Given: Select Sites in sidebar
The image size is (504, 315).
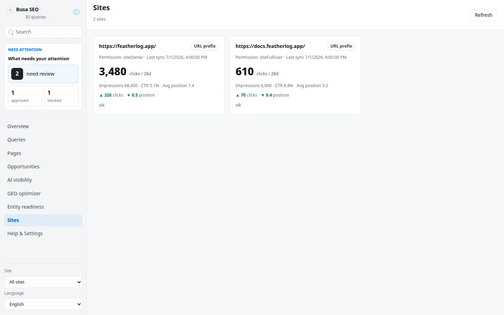Looking at the screenshot, I should (43, 220).
